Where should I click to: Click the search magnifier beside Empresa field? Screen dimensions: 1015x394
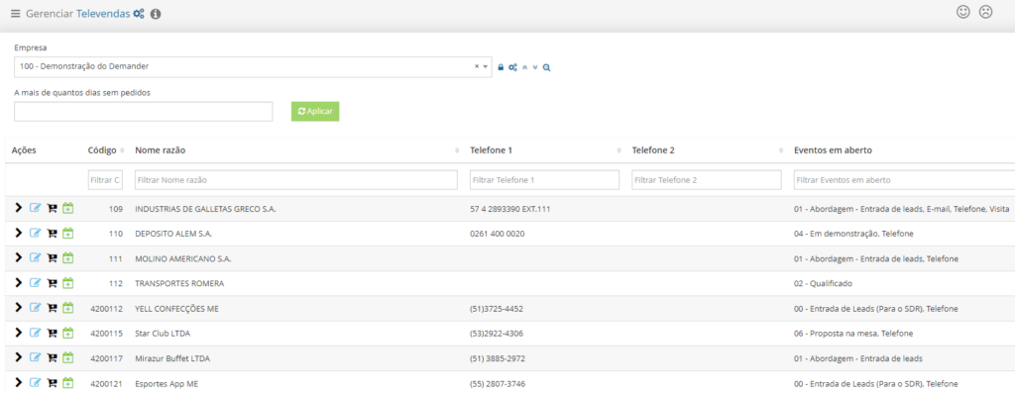point(546,67)
